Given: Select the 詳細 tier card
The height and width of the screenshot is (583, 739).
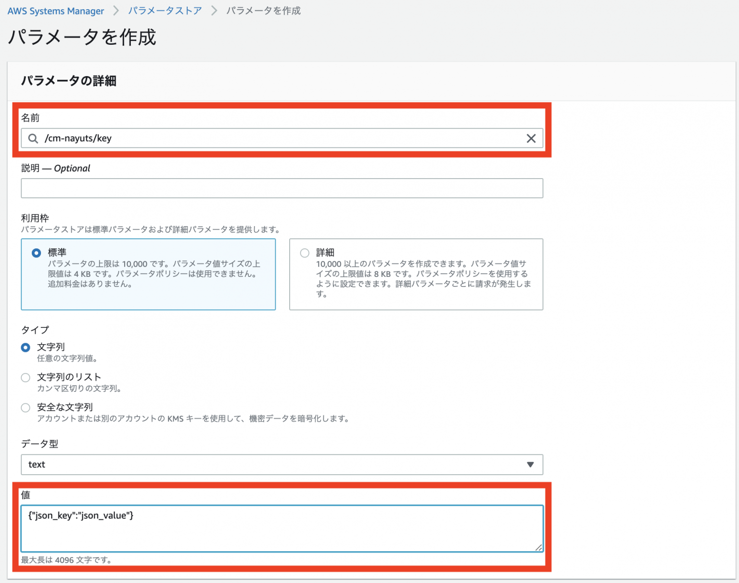Looking at the screenshot, I should click(x=416, y=274).
